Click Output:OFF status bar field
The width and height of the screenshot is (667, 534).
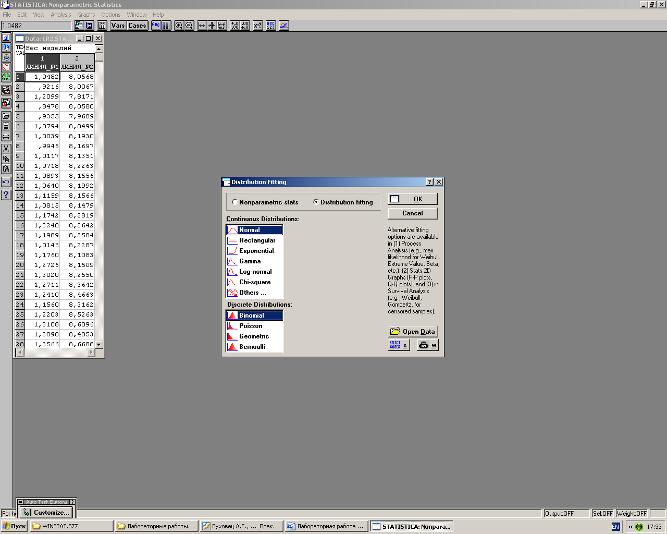[566, 514]
